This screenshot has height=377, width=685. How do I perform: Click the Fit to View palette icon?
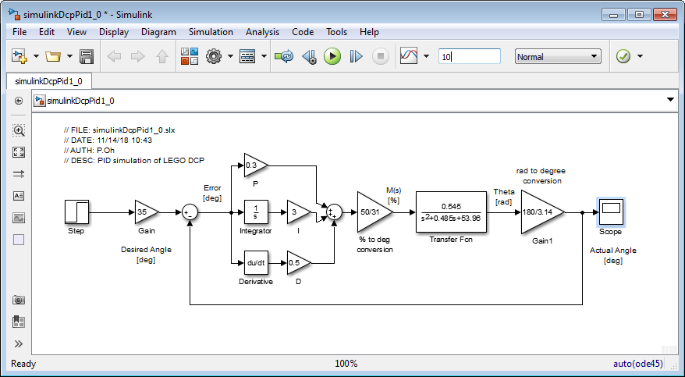[x=19, y=152]
